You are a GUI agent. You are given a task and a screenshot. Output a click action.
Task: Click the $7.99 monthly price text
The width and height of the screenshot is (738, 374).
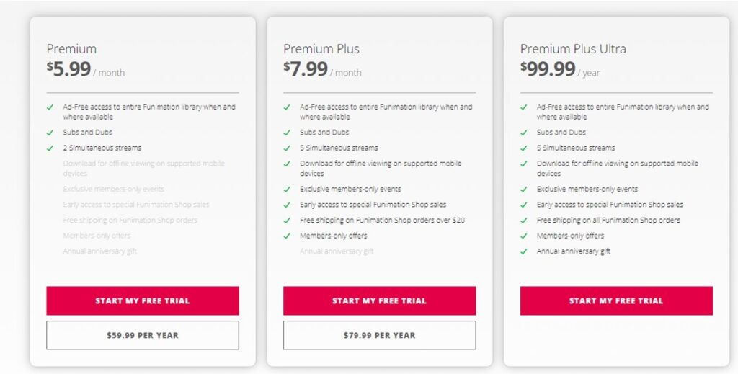pos(306,69)
